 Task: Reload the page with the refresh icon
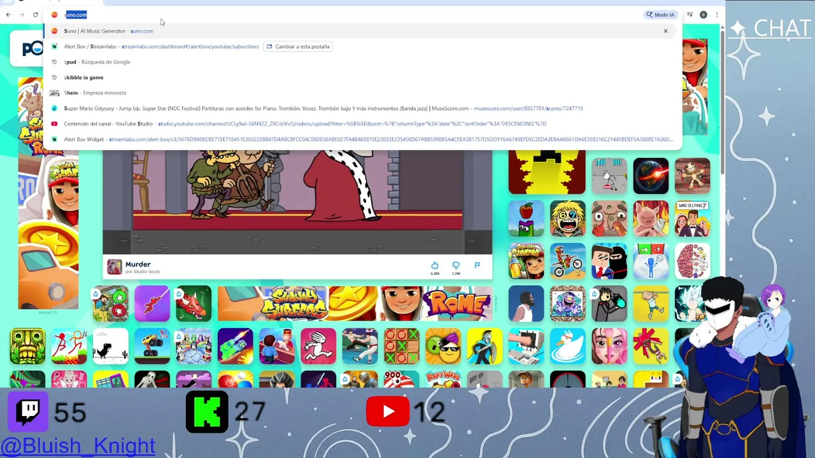coord(36,15)
